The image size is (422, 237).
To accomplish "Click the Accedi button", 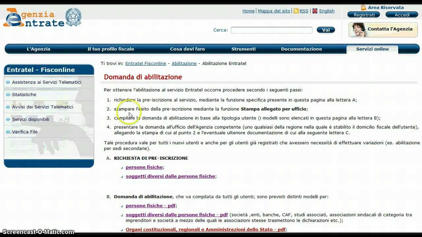I will point(402,15).
